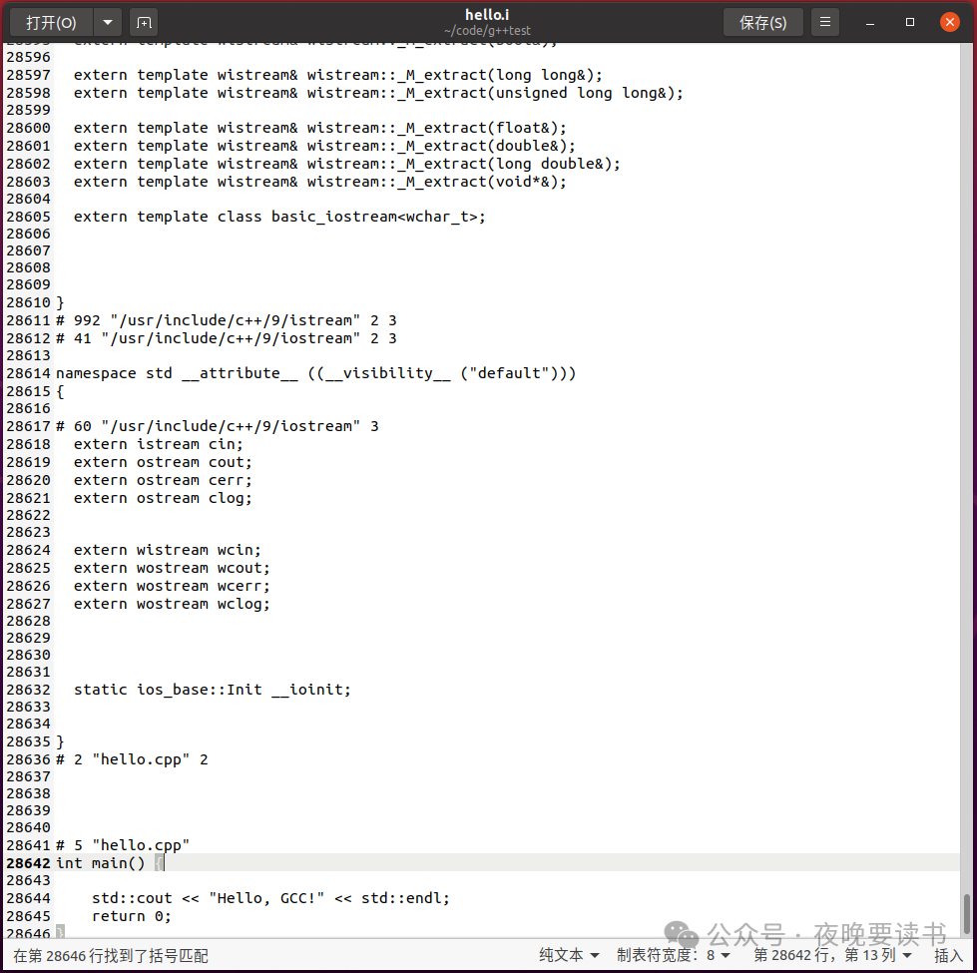
Task: Maximize the hello.i window
Action: pos(910,23)
